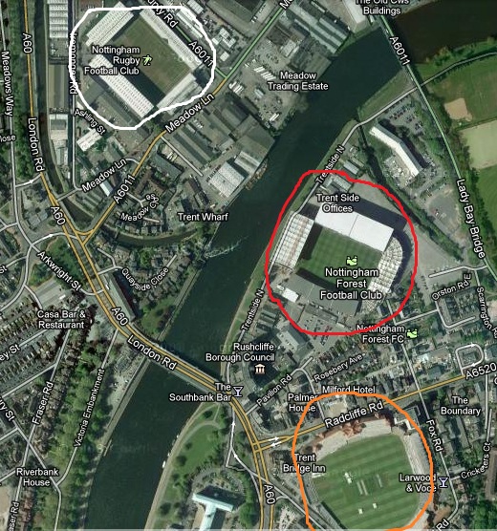Select the Trent Wharf place label
Image resolution: width=497 pixels, height=531 pixels.
[x=203, y=217]
